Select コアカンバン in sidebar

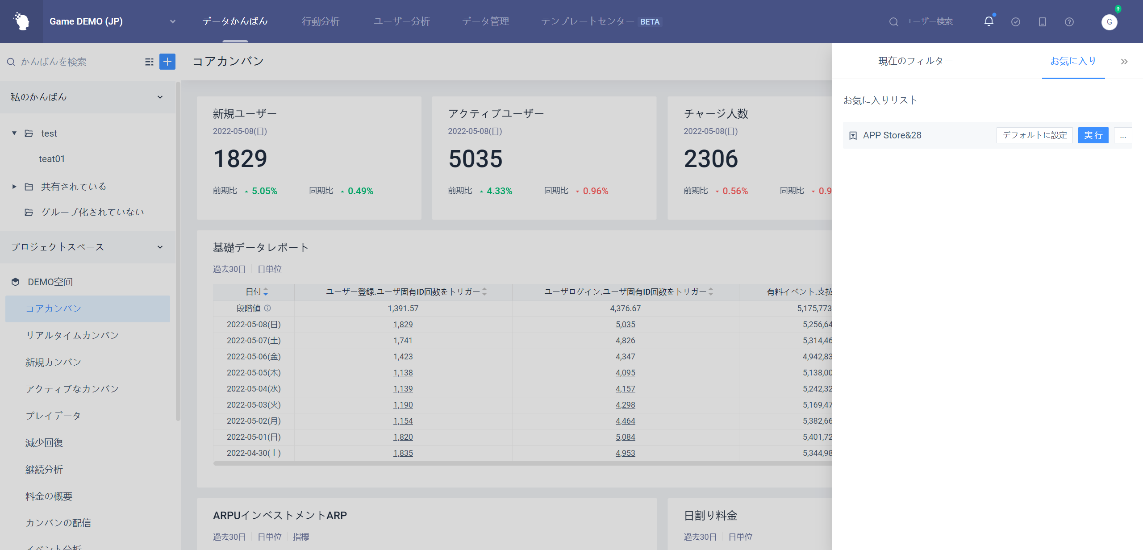(88, 308)
